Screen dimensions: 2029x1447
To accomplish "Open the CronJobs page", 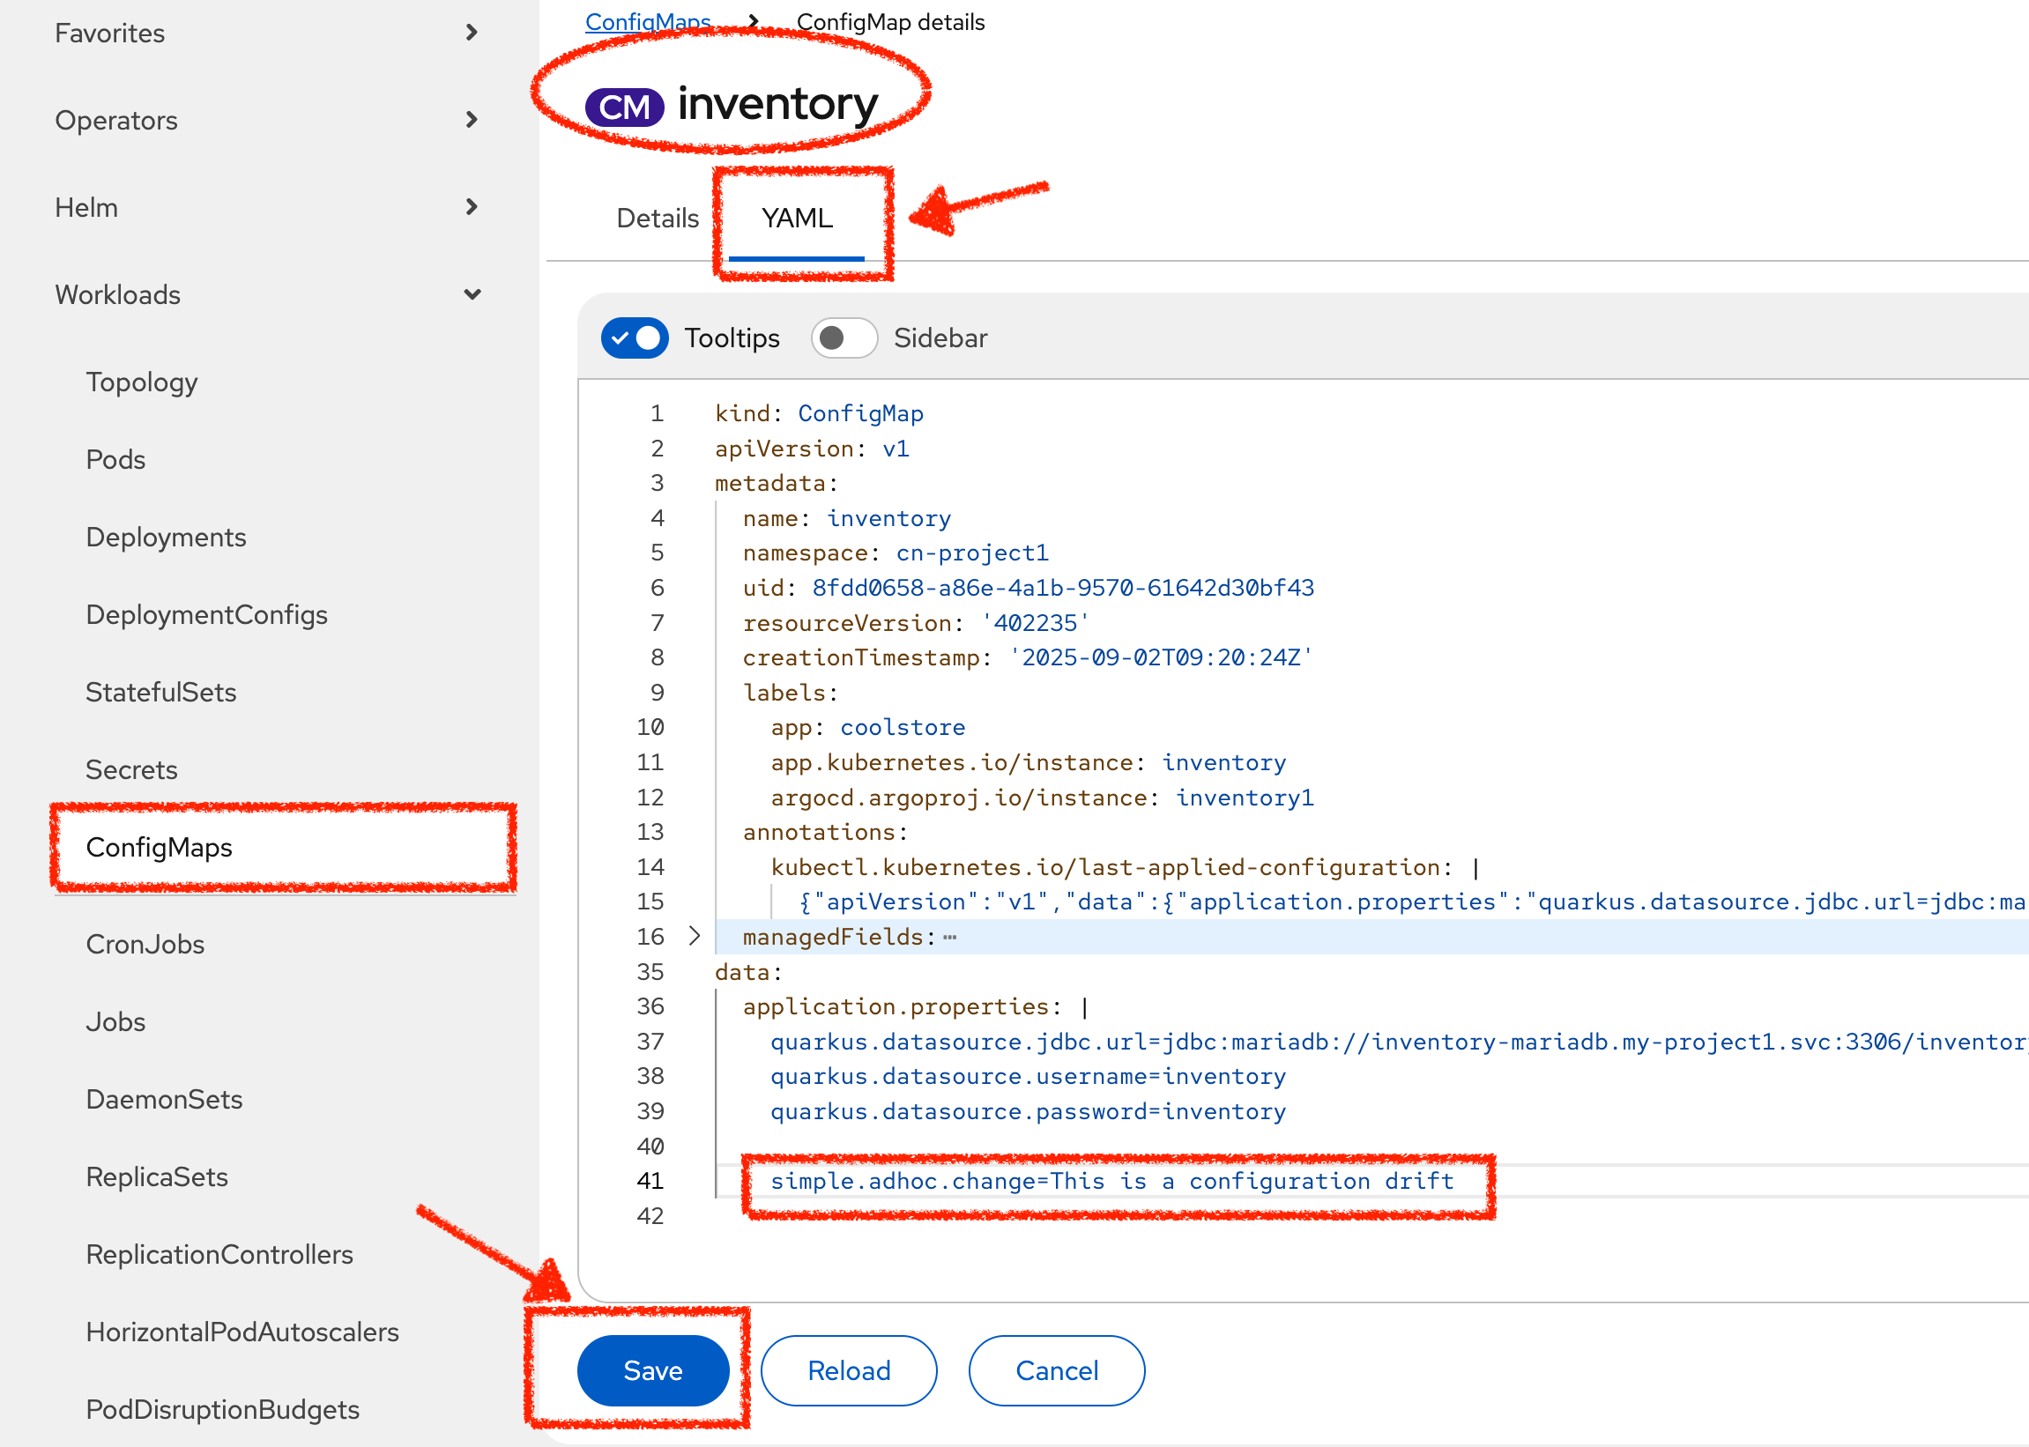I will click(145, 944).
